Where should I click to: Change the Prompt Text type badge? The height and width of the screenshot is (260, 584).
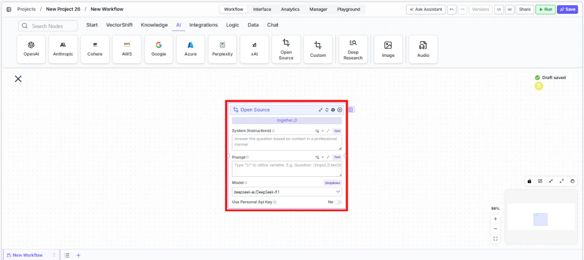pos(337,157)
